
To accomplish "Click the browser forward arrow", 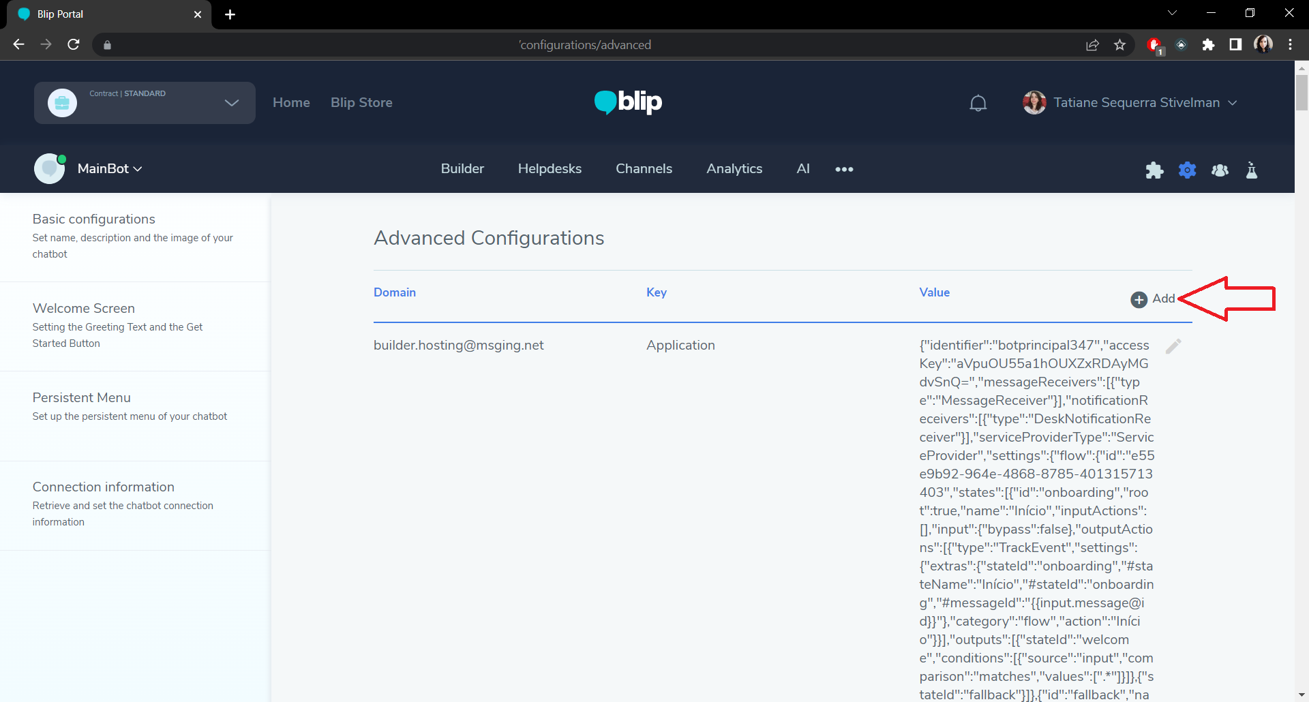I will (x=46, y=44).
